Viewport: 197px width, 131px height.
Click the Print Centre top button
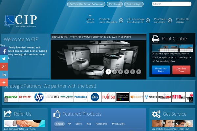pos(115,4)
